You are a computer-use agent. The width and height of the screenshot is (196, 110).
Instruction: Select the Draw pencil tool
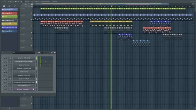(8, 2)
